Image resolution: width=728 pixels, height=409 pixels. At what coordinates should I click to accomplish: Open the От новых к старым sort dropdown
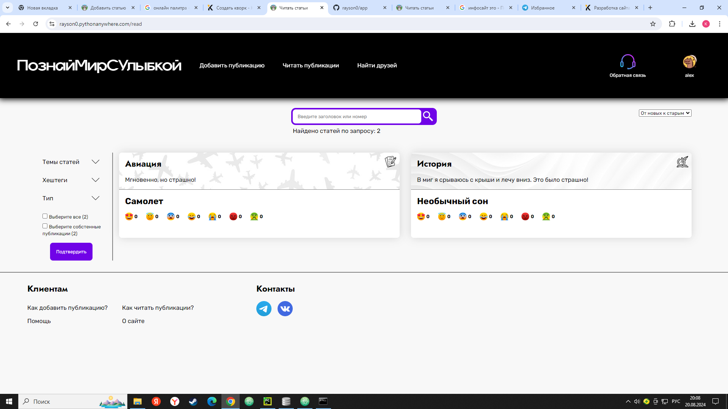pos(665,113)
